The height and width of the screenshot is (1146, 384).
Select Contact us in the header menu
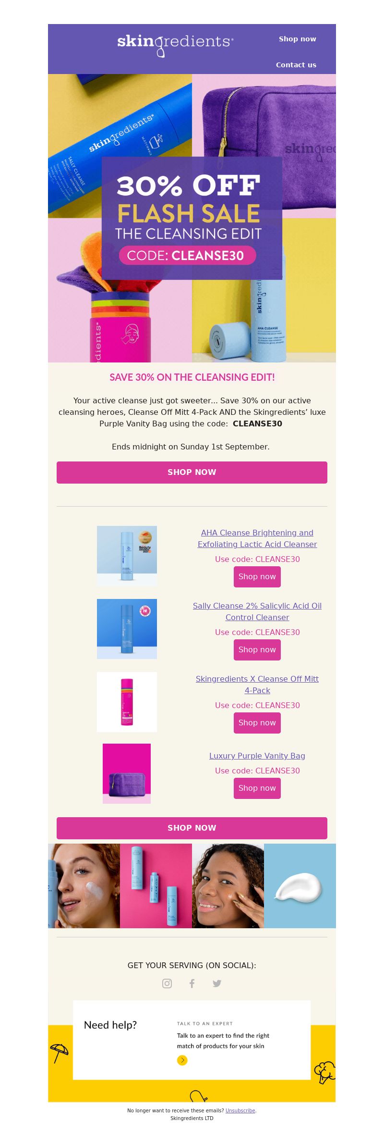point(296,65)
